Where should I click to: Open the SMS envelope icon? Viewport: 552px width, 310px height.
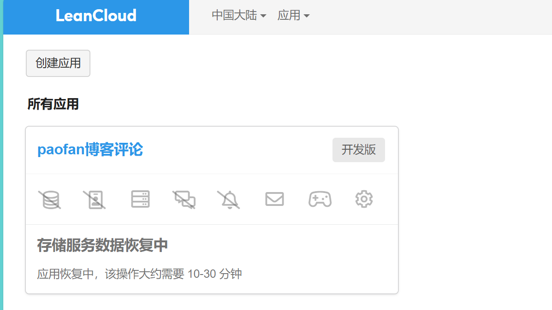(x=274, y=199)
